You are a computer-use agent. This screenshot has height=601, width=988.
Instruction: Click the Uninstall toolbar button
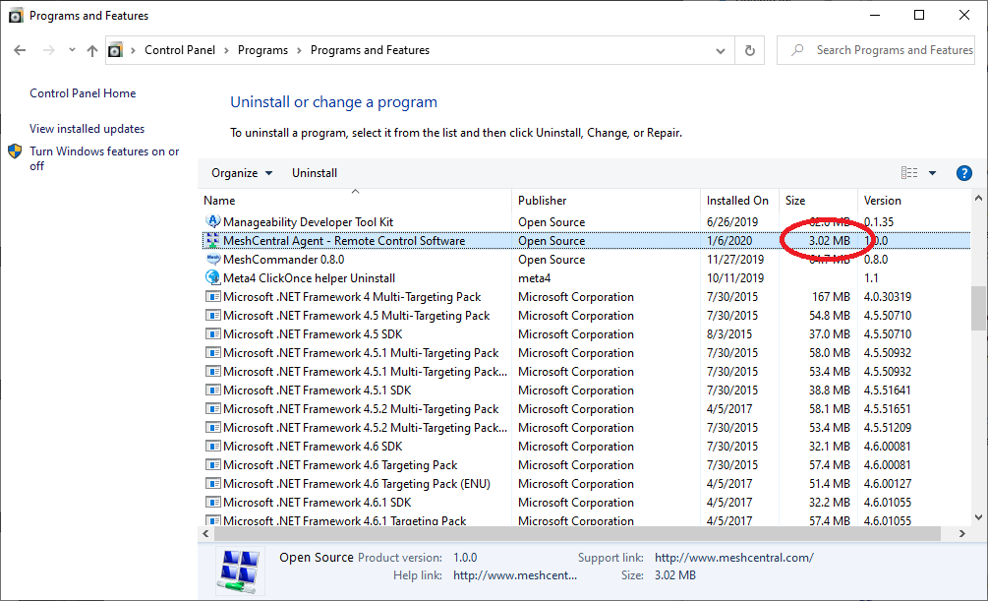[315, 173]
